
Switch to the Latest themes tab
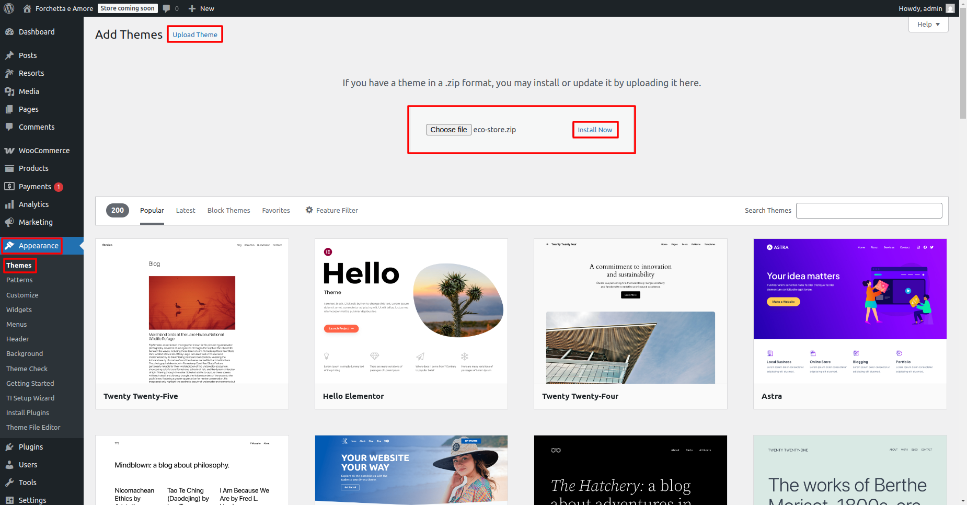point(186,210)
